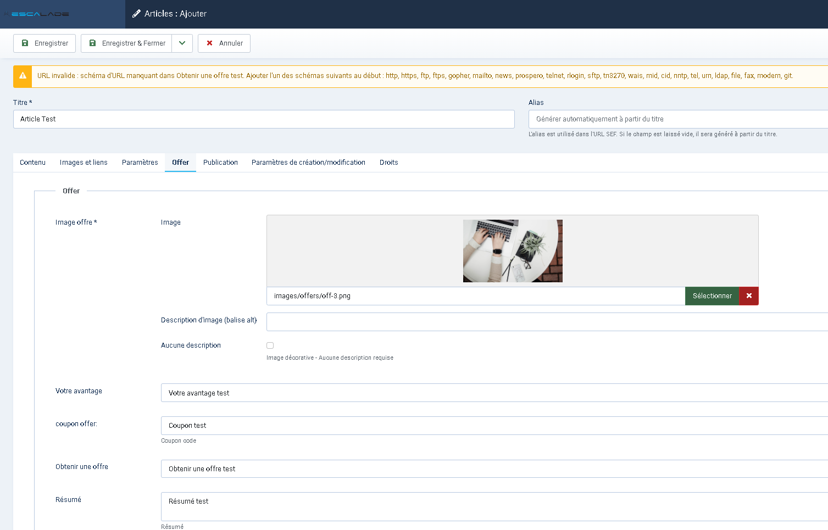Enable the Aucune description checkbox

[x=270, y=345]
